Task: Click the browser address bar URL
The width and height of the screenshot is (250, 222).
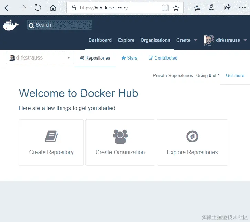Action: 104,8
